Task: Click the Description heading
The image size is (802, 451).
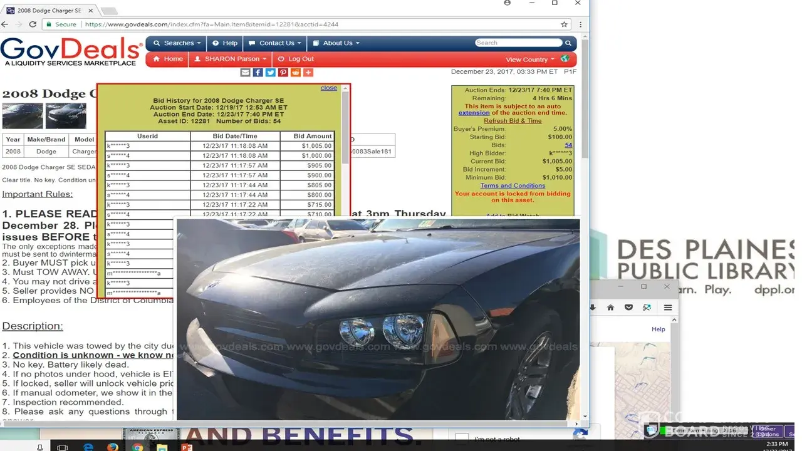Action: 33,326
